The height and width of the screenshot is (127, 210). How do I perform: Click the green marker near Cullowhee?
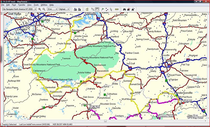pos(105,95)
